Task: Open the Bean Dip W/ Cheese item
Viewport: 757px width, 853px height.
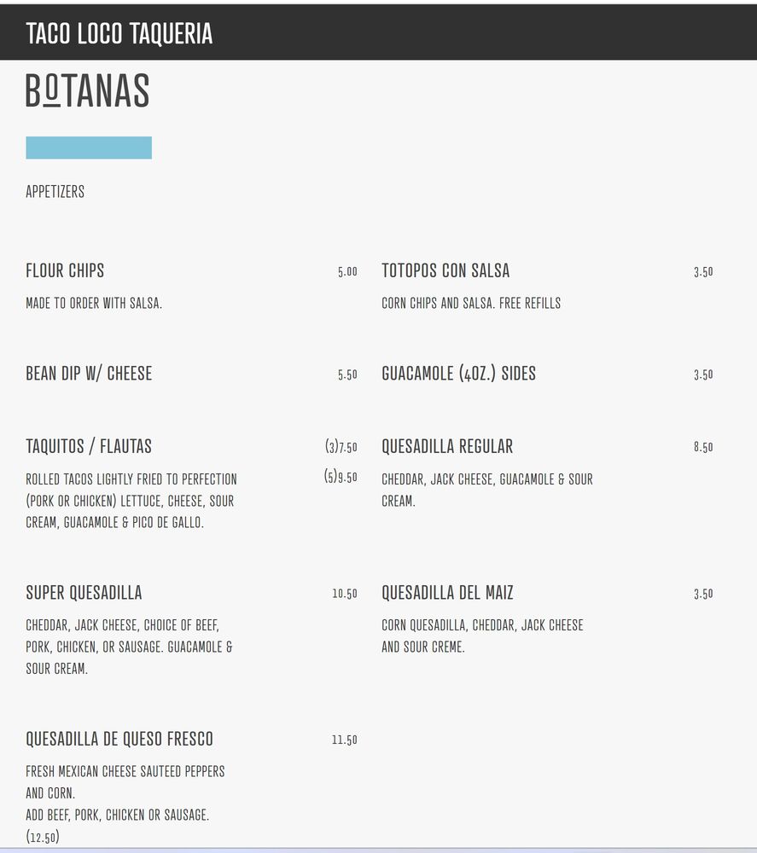Action: click(x=89, y=374)
